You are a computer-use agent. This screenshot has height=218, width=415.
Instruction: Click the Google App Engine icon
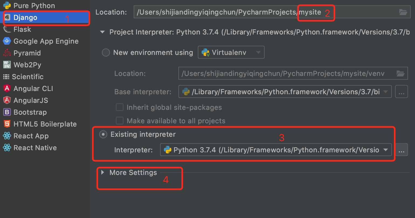7,41
